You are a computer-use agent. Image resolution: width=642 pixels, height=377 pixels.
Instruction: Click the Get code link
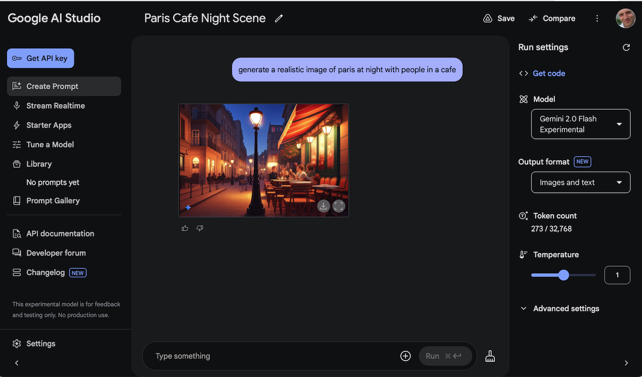tap(548, 73)
